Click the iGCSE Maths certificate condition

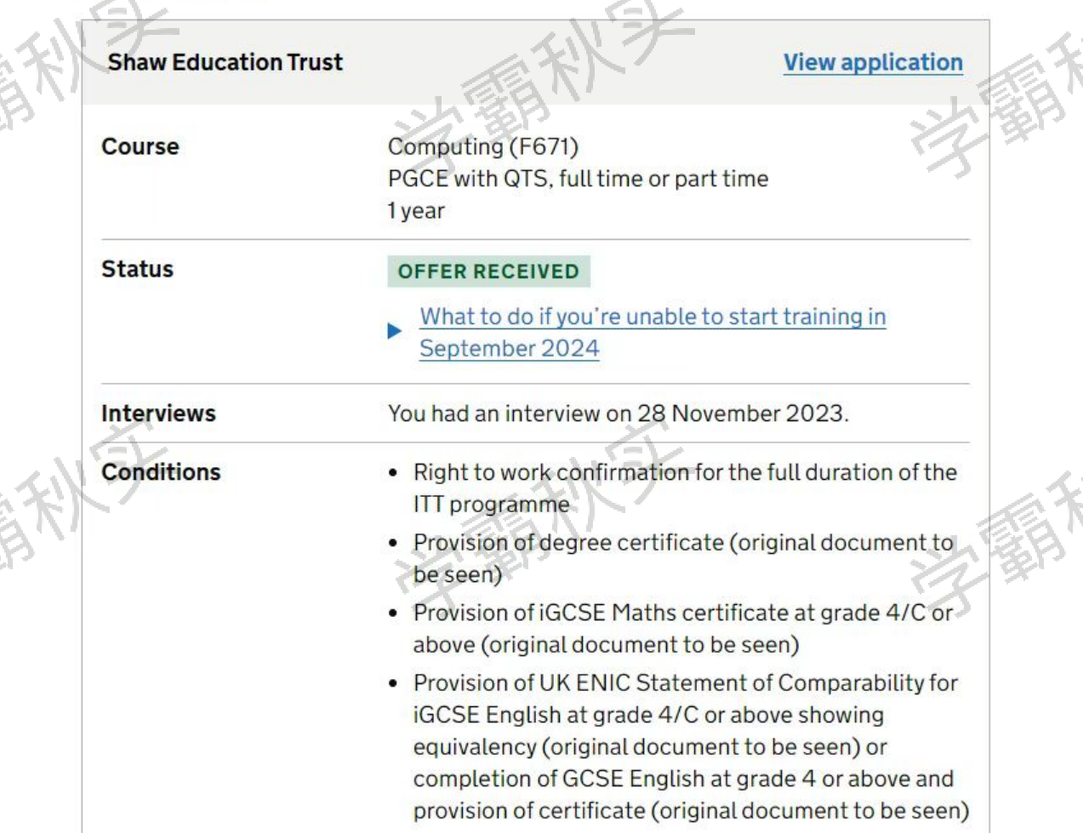pyautogui.click(x=683, y=628)
